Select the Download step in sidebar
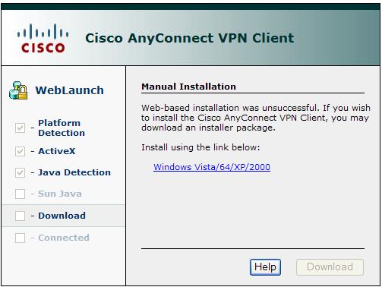Viewport: 382px width, 287px height. point(64,216)
